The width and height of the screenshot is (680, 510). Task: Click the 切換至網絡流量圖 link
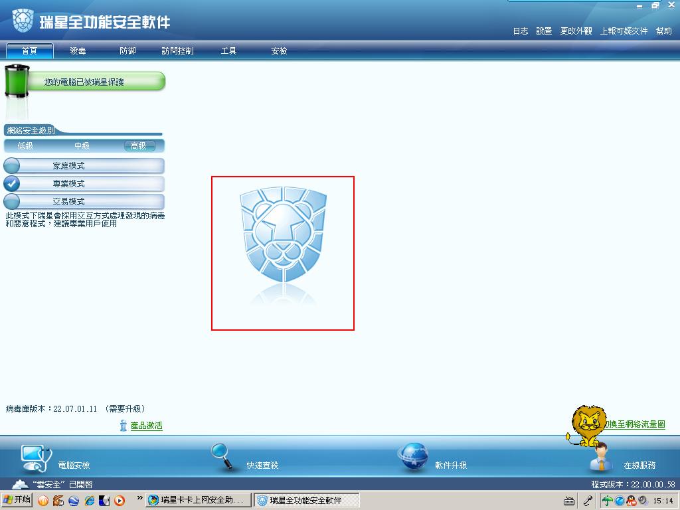636,424
